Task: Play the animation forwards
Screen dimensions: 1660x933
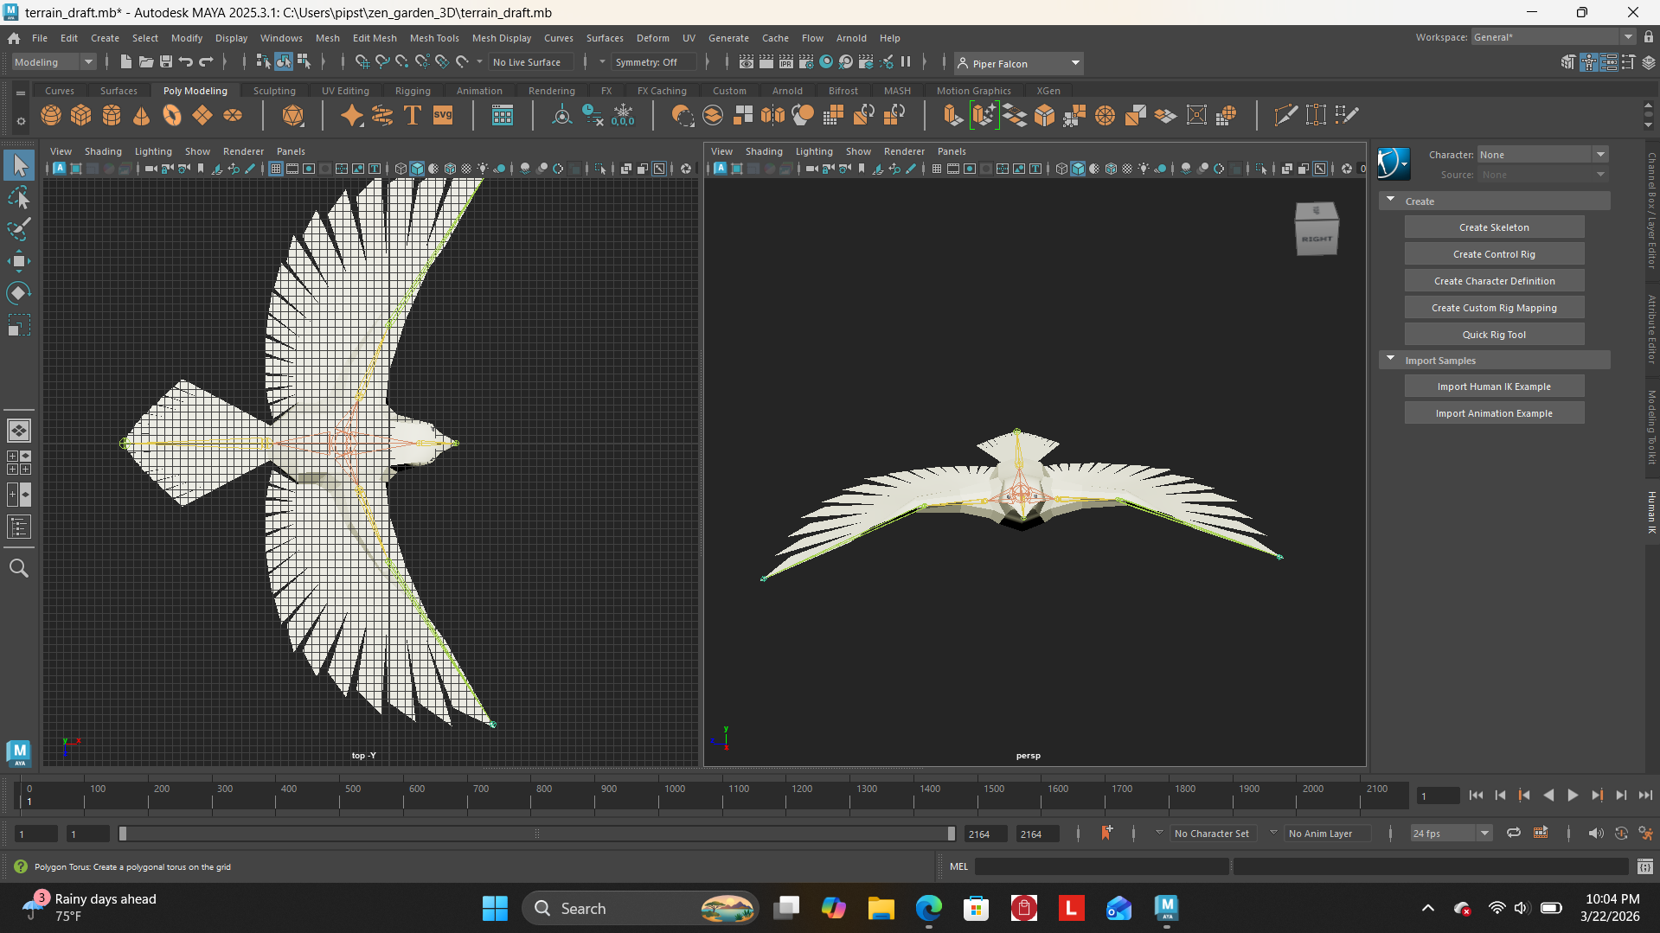Action: coord(1573,796)
